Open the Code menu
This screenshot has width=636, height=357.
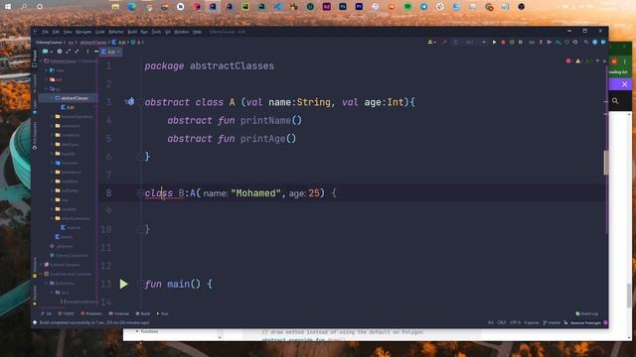[100, 32]
